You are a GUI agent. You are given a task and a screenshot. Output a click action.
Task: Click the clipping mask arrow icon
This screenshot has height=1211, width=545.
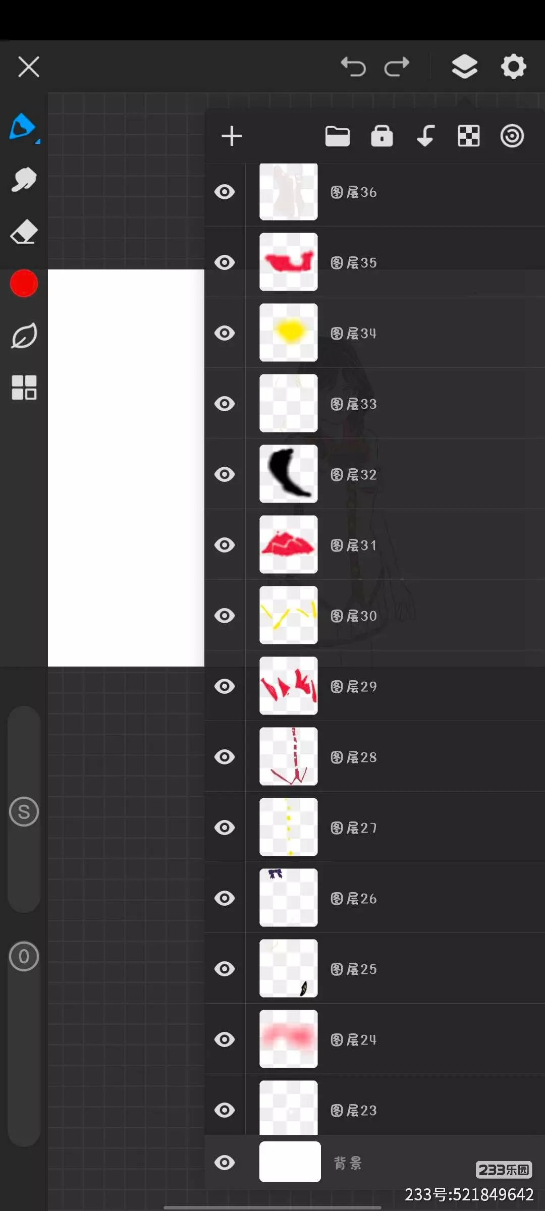[x=425, y=136]
